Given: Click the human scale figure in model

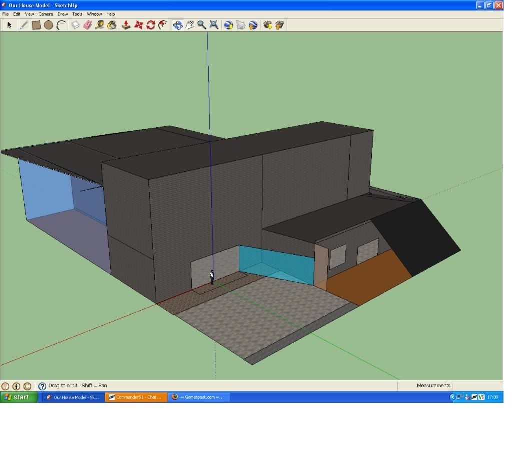Looking at the screenshot, I should click(212, 277).
